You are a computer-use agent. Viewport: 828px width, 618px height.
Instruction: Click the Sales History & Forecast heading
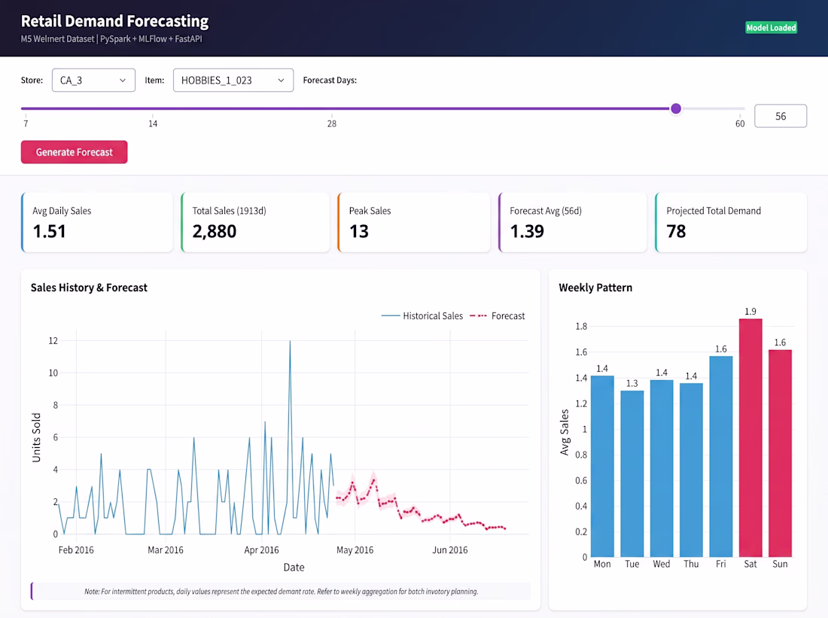coord(89,288)
